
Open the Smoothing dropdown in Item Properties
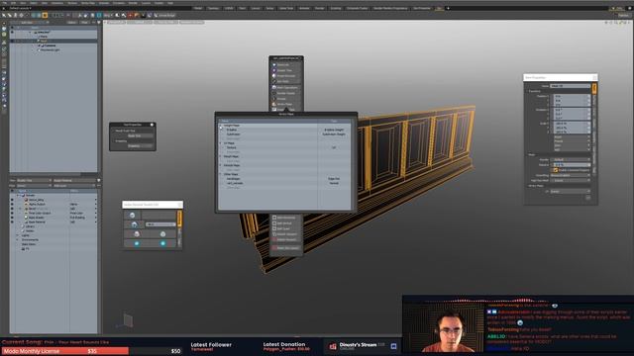(571, 175)
